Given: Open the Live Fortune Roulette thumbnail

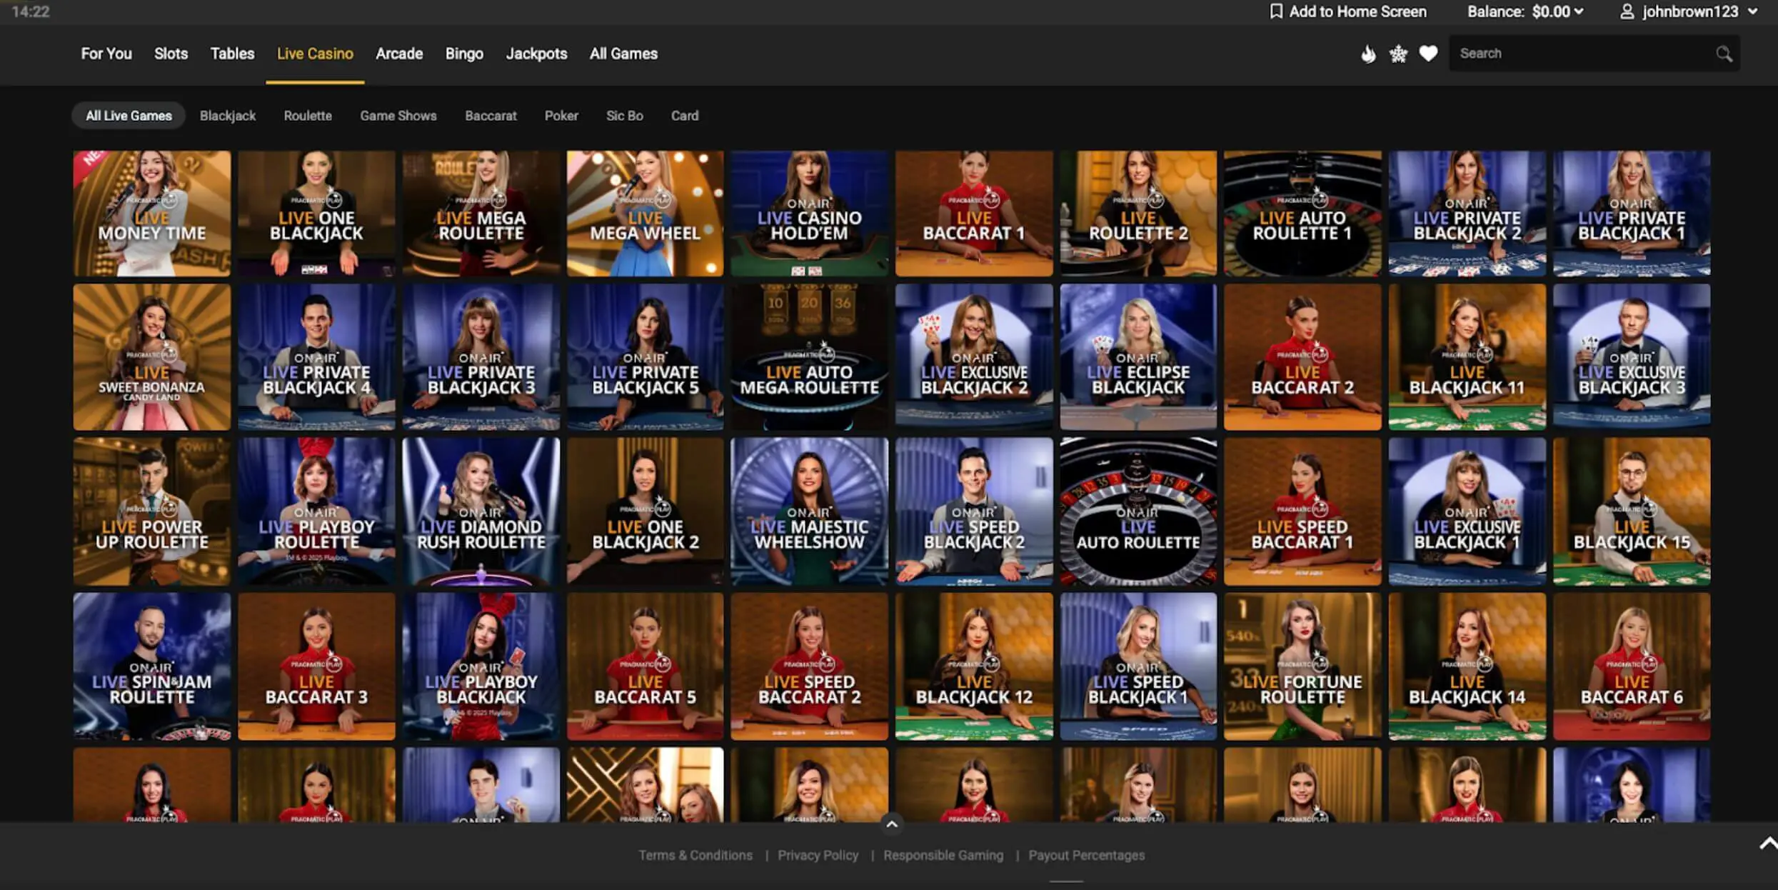Looking at the screenshot, I should tap(1302, 666).
